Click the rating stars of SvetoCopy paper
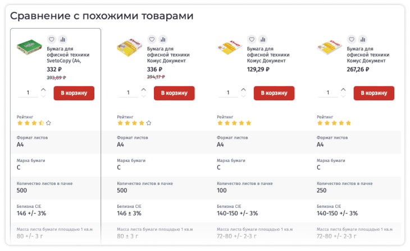 [x=34, y=123]
